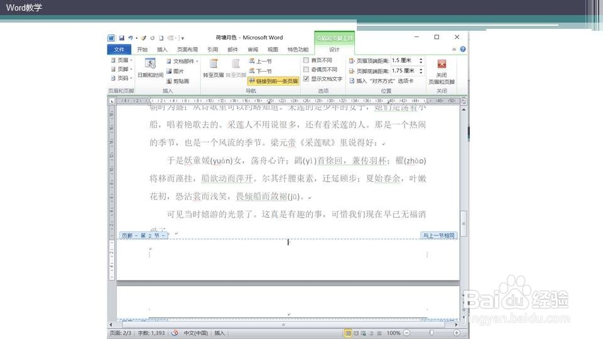
Task: Switch to the 邮件 tab
Action: [x=232, y=50]
